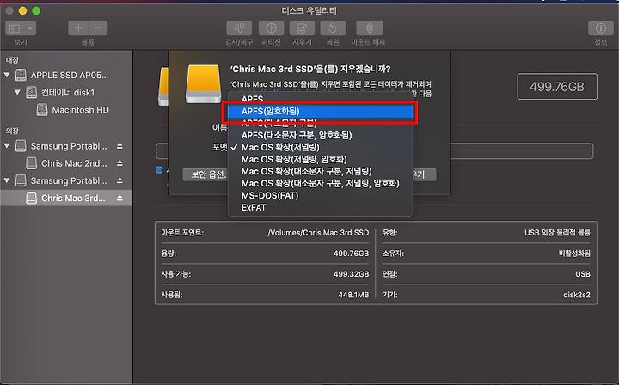Click the add volume plus button

point(77,28)
